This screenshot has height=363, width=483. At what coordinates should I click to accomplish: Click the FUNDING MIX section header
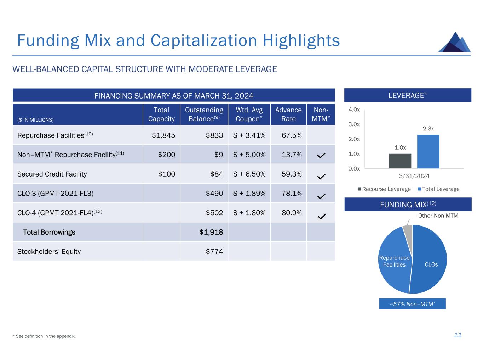point(408,205)
